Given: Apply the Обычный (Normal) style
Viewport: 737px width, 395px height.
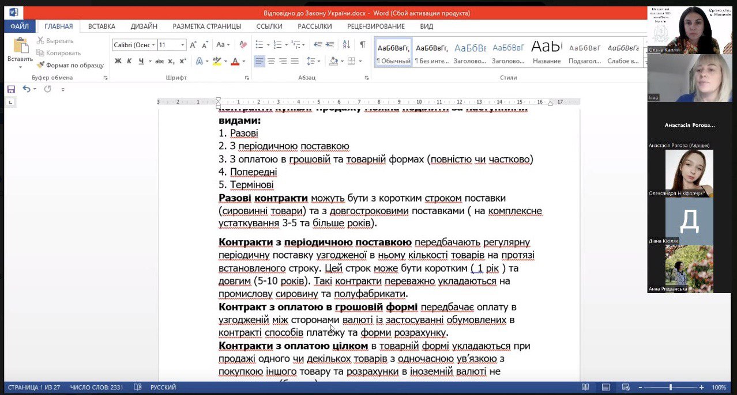Looking at the screenshot, I should coord(393,52).
